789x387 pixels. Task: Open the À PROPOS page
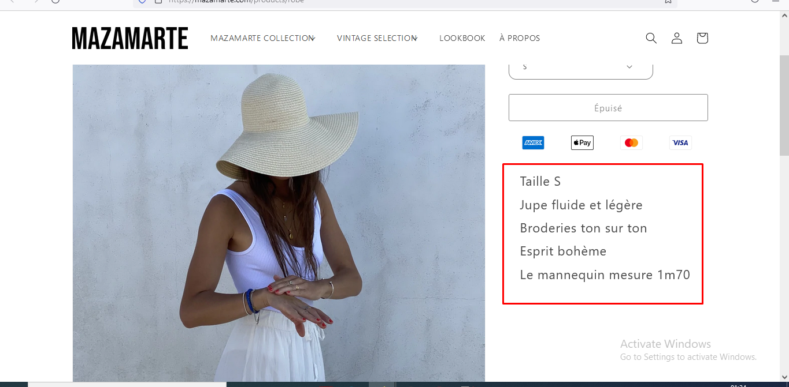point(520,38)
